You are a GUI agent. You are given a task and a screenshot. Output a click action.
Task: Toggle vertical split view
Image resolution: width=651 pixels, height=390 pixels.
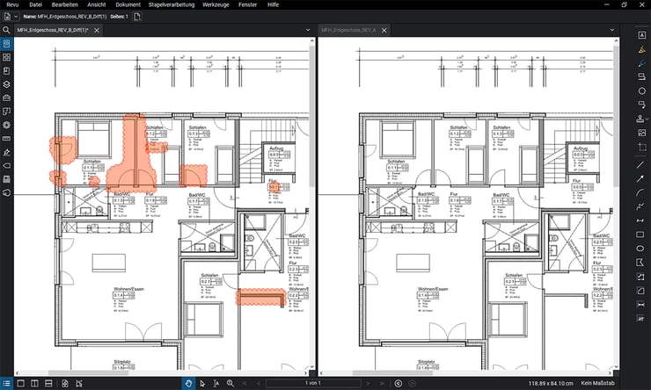click(34, 383)
